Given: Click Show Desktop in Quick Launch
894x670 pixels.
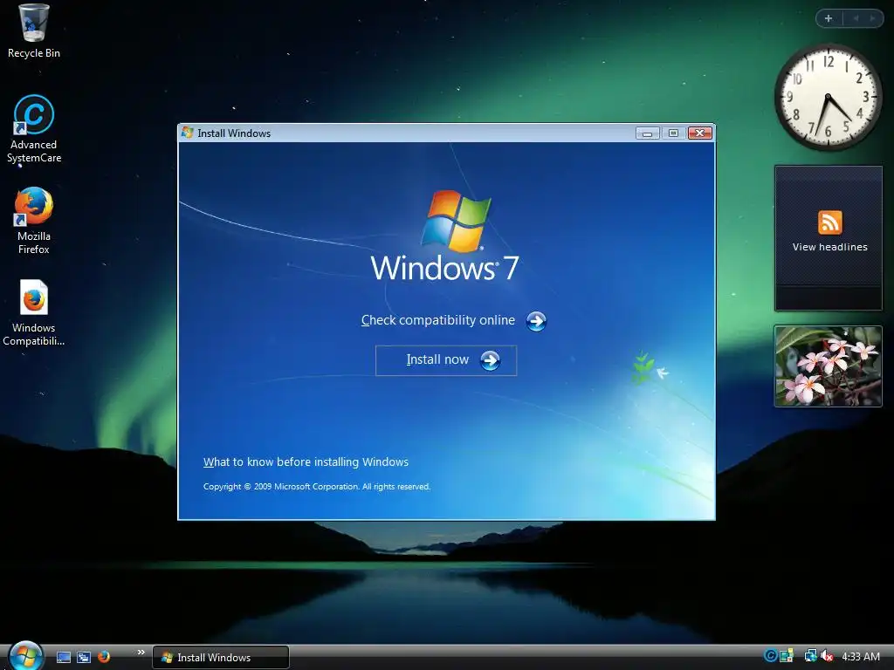Looking at the screenshot, I should click(63, 657).
